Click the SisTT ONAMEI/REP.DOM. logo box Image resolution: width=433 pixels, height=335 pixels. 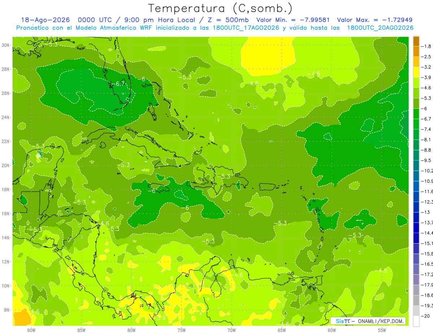coord(368,321)
